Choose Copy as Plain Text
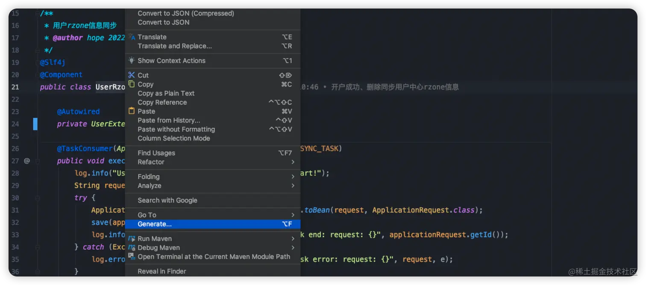 click(213, 93)
